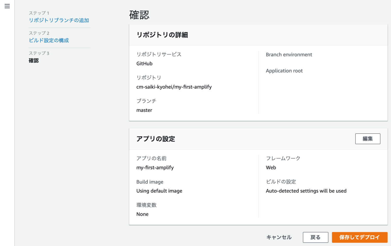The height and width of the screenshot is (246, 391).
Task: Select the Build image default value
Action: click(x=159, y=191)
